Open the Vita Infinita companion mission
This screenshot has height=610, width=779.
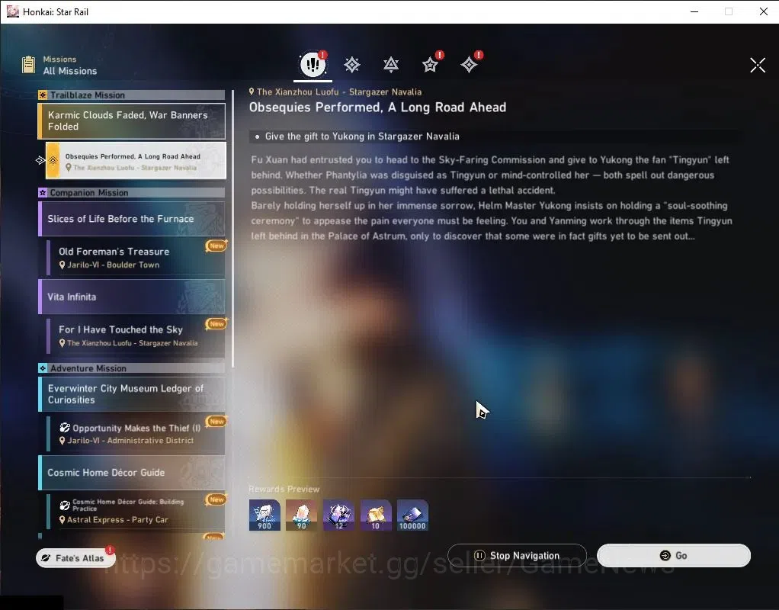click(x=132, y=297)
